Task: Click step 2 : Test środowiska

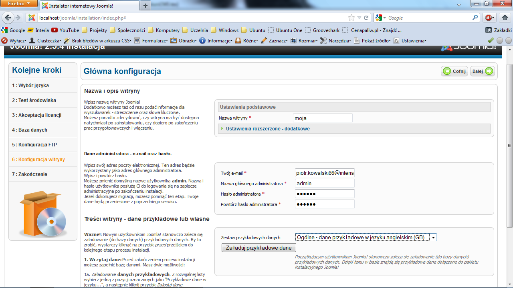Action: tap(43, 100)
